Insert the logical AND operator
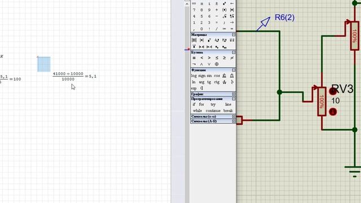Viewport: 361px width, 203px height. 202,64
